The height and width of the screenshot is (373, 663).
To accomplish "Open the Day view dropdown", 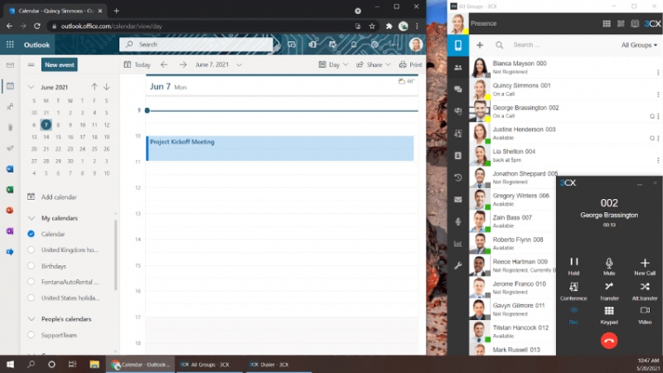I will (333, 65).
